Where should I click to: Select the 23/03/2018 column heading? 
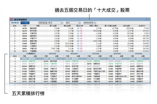(x=139, y=54)
